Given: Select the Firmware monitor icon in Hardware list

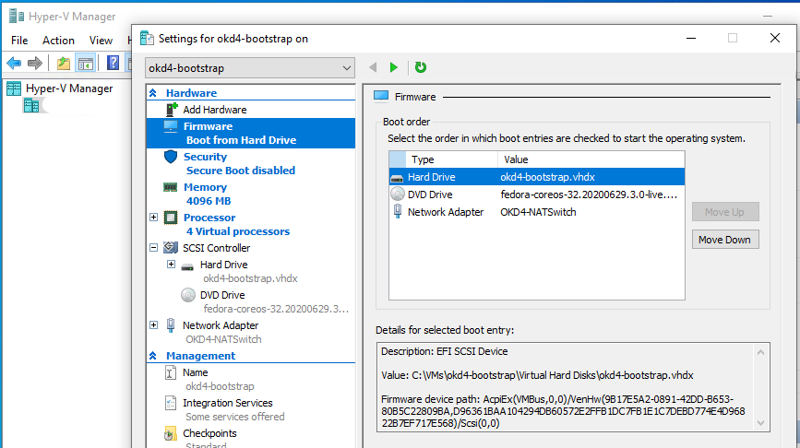Looking at the screenshot, I should coord(171,126).
